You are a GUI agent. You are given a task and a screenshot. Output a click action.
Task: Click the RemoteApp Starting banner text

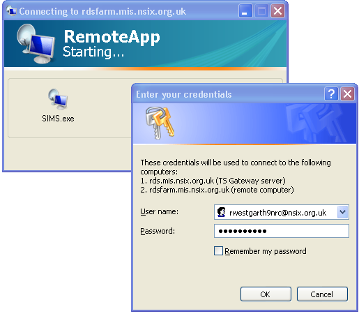tap(112, 43)
